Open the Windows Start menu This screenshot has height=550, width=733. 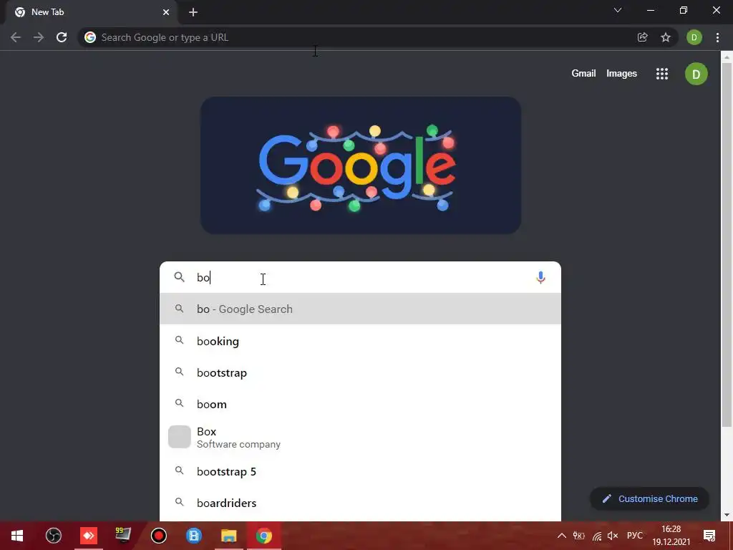click(x=17, y=536)
